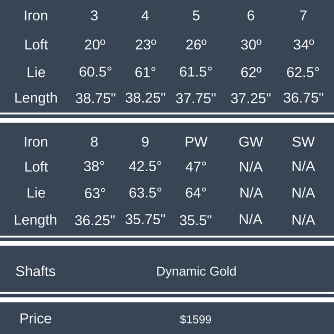Click the Dynamic Gold shaft text
The image size is (334, 334).
196,271
